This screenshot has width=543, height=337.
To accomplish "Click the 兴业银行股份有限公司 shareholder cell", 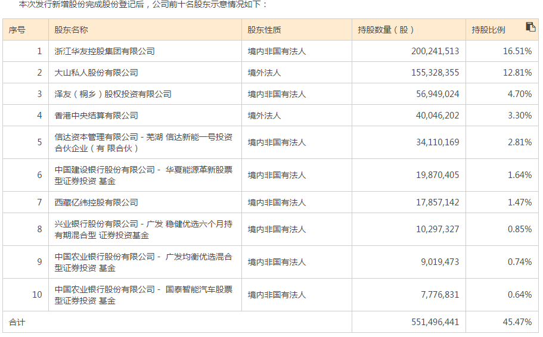I will [x=144, y=229].
